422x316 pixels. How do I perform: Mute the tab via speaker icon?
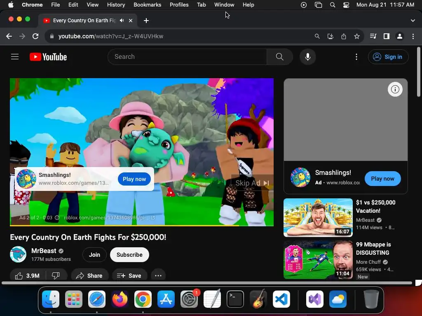click(x=122, y=21)
